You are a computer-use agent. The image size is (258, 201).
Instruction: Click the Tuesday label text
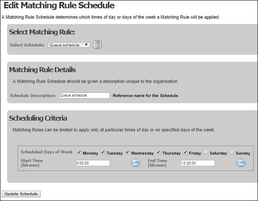point(114,153)
